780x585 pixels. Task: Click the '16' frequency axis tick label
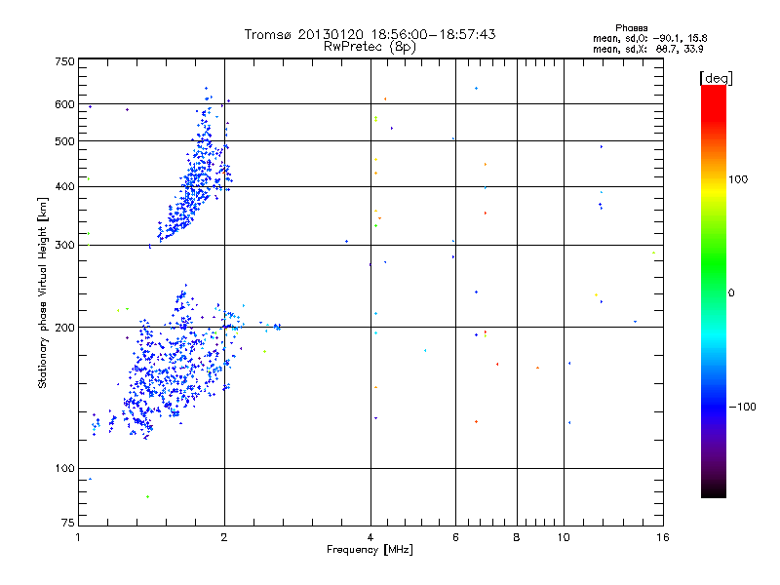(663, 537)
